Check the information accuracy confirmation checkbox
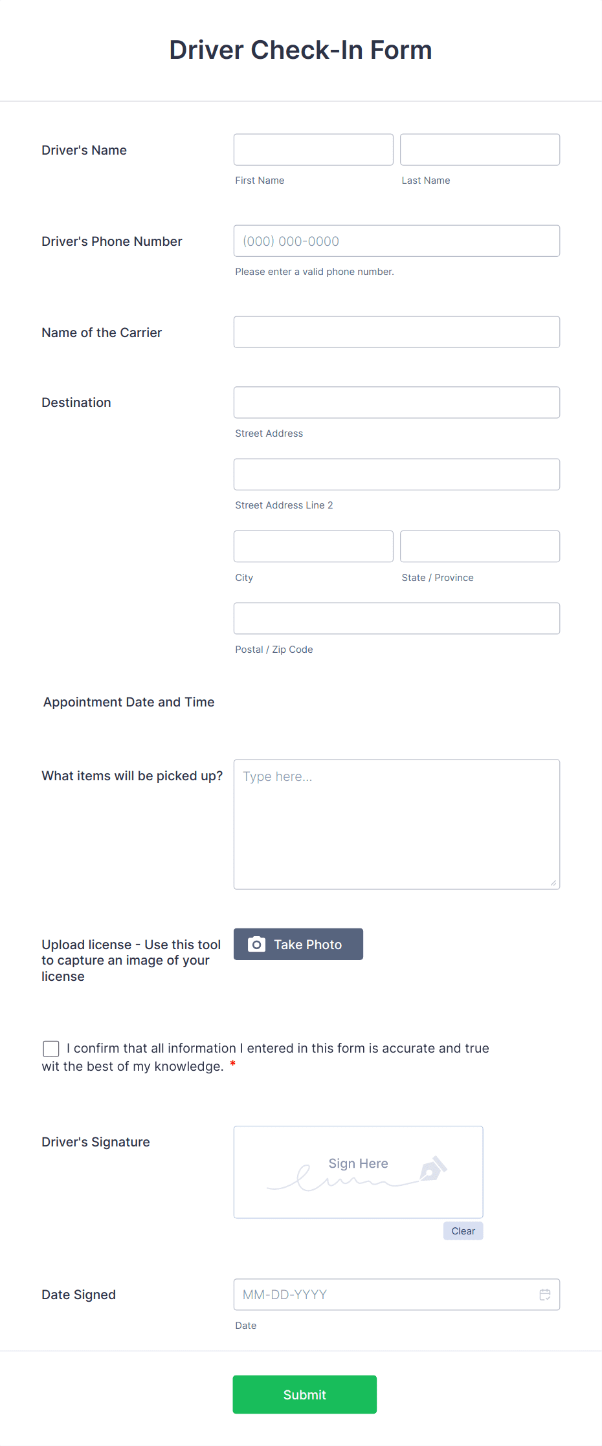Image resolution: width=602 pixels, height=1446 pixels. [50, 1048]
